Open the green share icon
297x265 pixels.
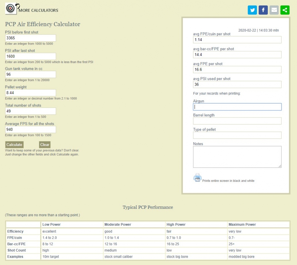click(285, 10)
